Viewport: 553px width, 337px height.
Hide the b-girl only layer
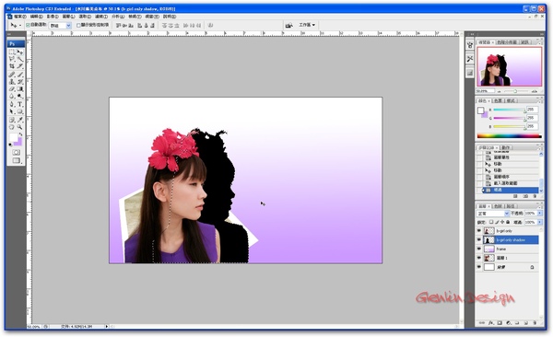479,231
